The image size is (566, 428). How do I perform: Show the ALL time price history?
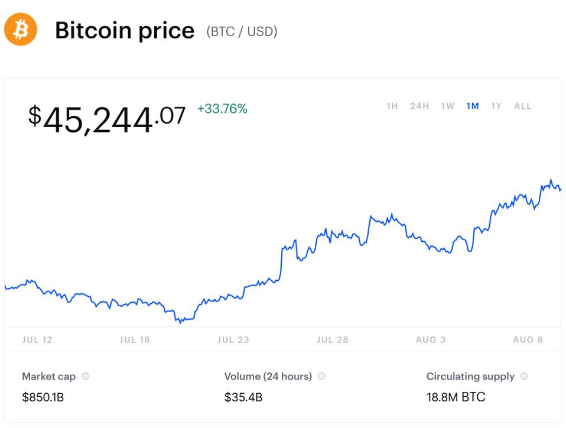[523, 106]
